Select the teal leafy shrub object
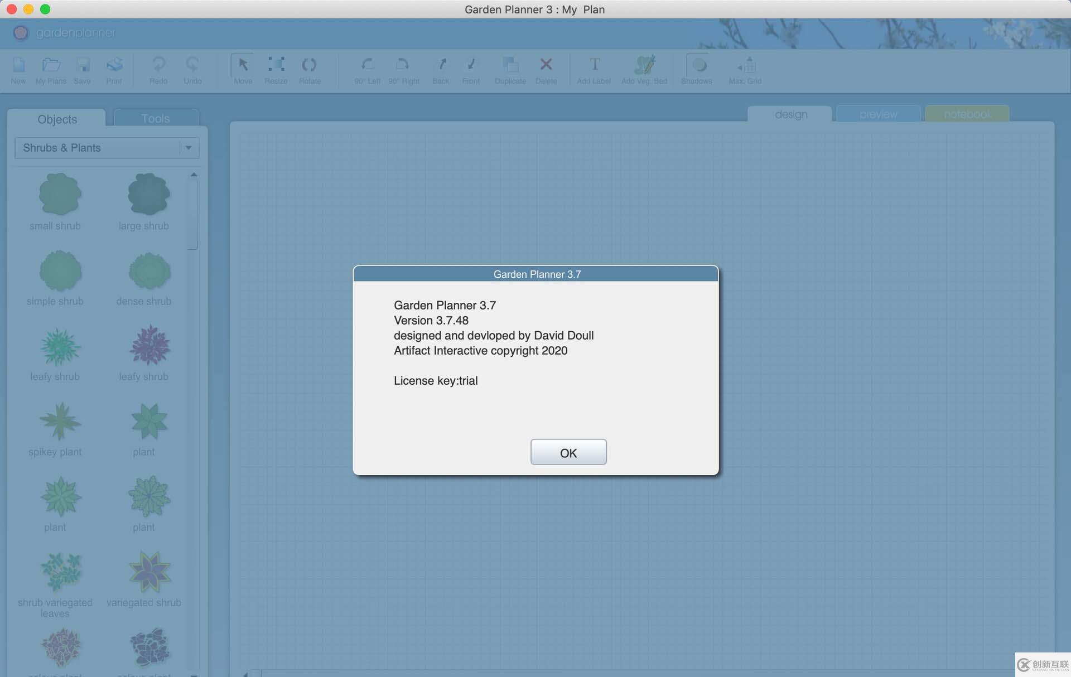Image resolution: width=1071 pixels, height=677 pixels. (60, 347)
